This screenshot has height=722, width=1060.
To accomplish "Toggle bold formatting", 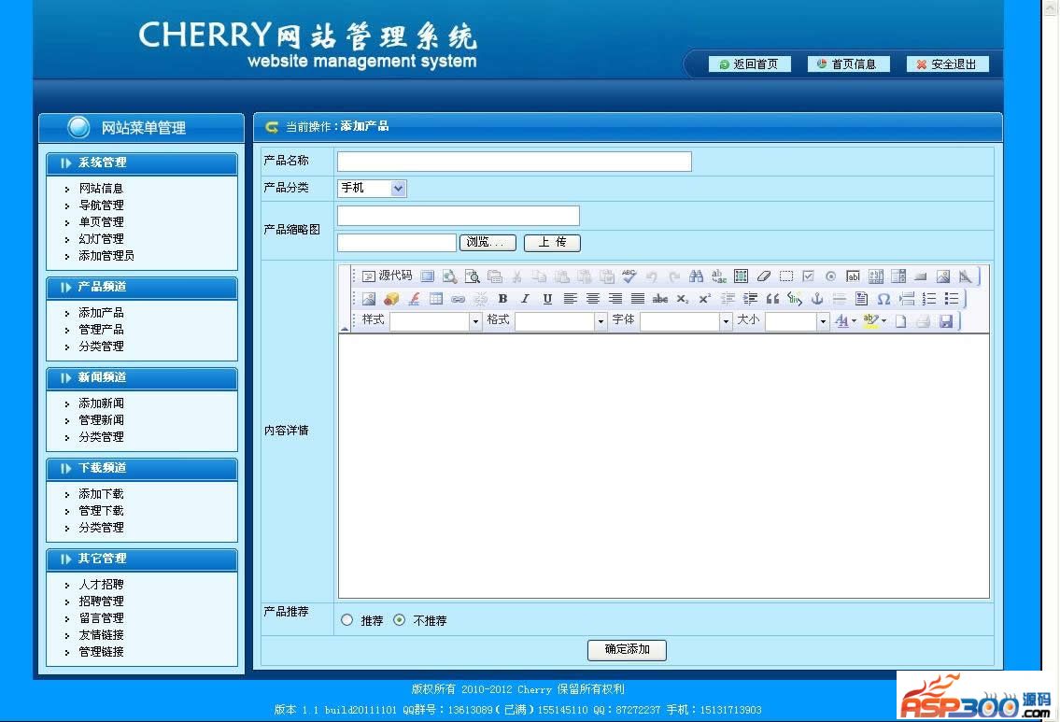I will [x=503, y=298].
